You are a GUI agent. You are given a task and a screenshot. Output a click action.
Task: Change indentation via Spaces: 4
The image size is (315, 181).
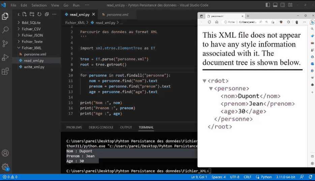pyautogui.click(x=218, y=177)
